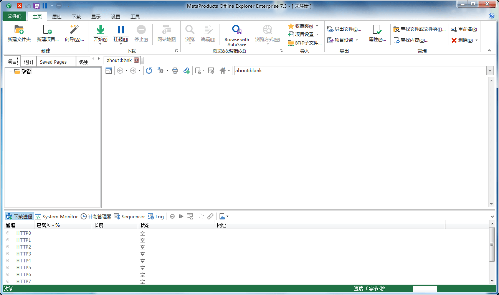Viewport: 499px width, 295px height.
Task: Create a new project with 新建项目
Action: 48,33
